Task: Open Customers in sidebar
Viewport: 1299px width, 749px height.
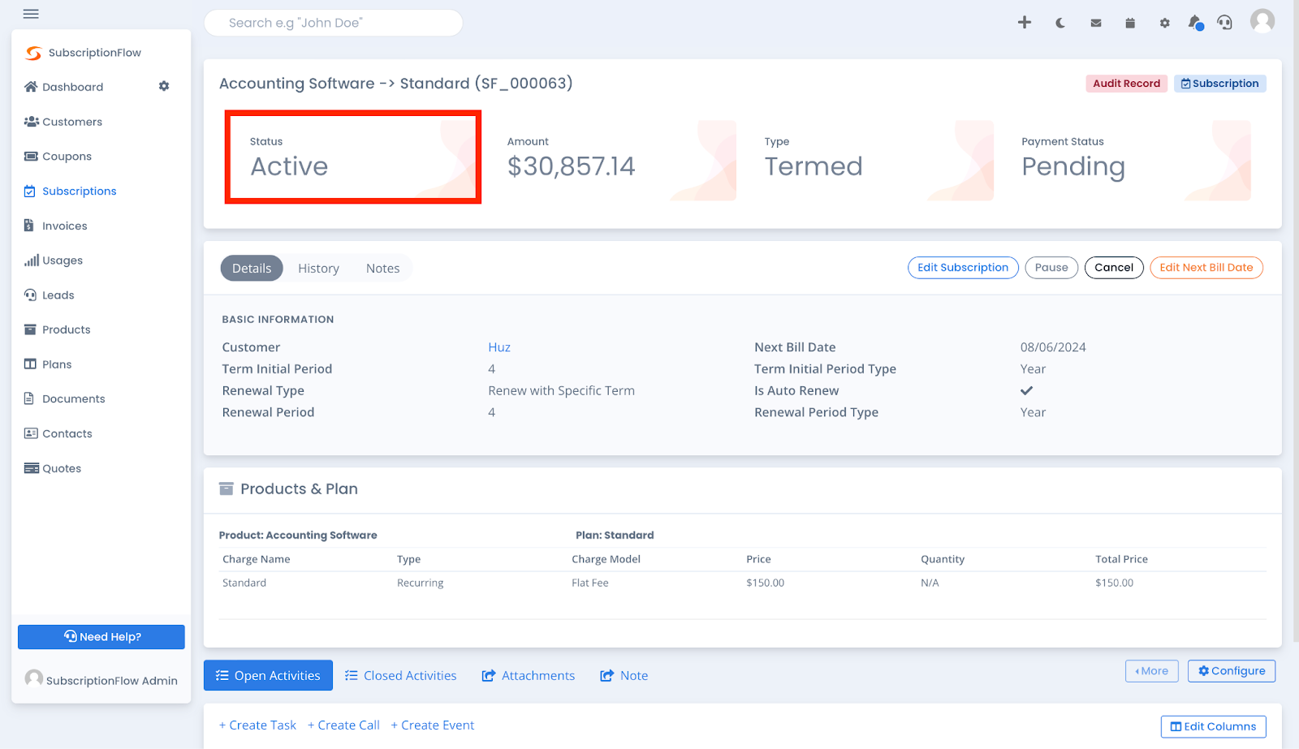Action: (x=63, y=122)
